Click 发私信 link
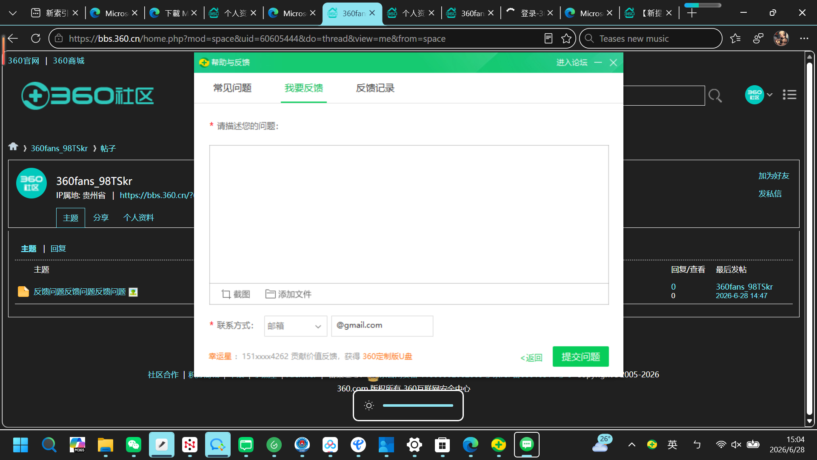Screen dimensions: 817x460 pos(770,194)
